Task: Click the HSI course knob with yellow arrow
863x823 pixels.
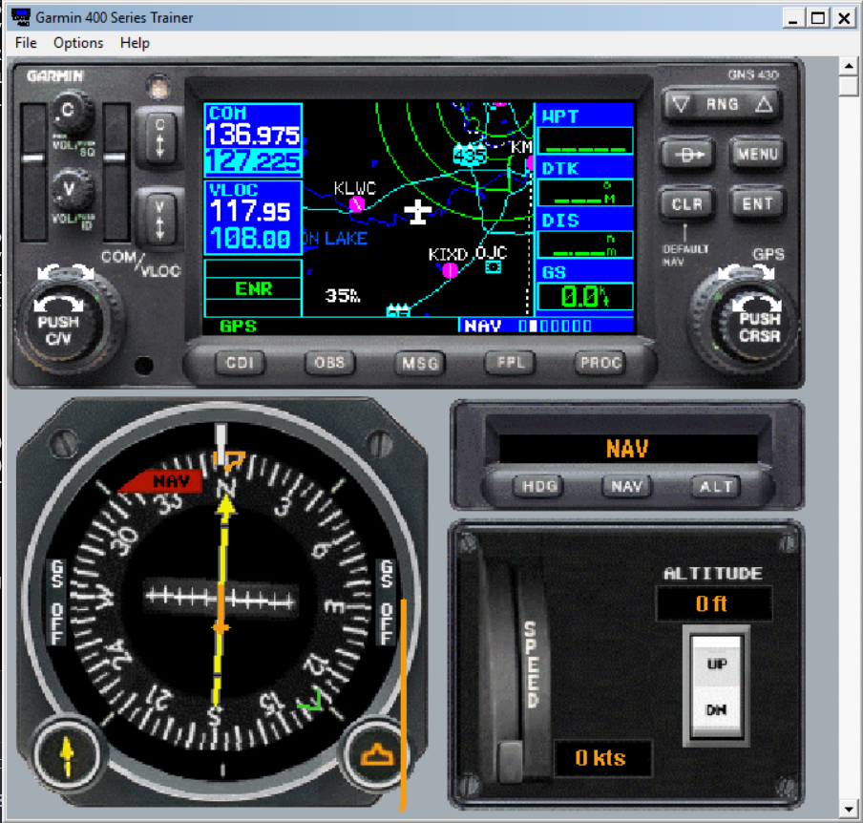Action: (x=67, y=755)
